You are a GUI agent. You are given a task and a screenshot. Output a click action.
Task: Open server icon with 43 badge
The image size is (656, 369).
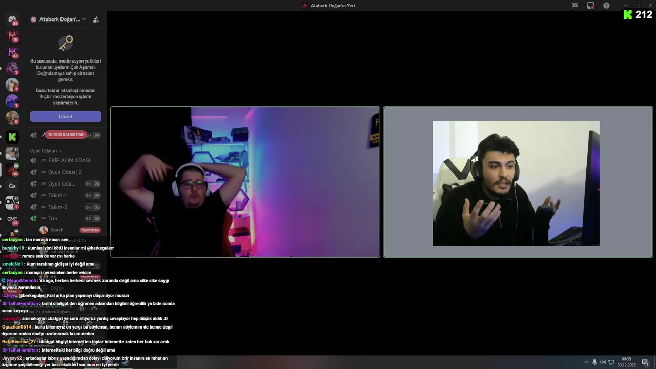pos(12,52)
